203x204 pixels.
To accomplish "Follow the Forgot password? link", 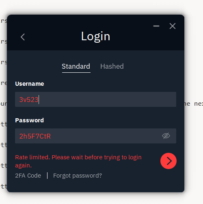I will (x=78, y=176).
